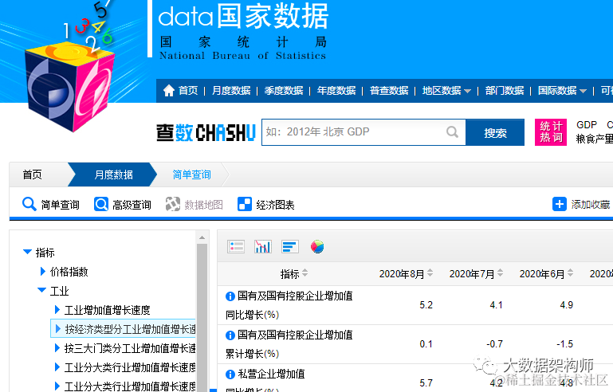Click the 经济图表 icon
The height and width of the screenshot is (392, 613).
pos(245,204)
